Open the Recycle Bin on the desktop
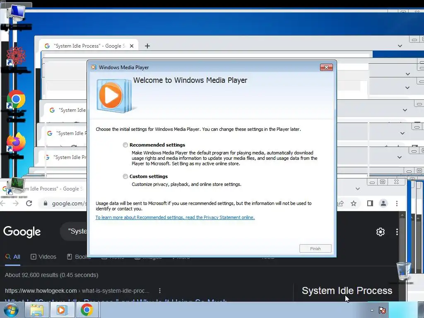 [x=403, y=271]
